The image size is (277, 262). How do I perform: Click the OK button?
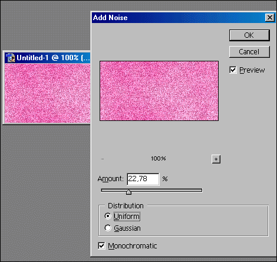[249, 35]
